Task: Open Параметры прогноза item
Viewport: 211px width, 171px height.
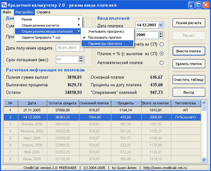Action: (107, 44)
